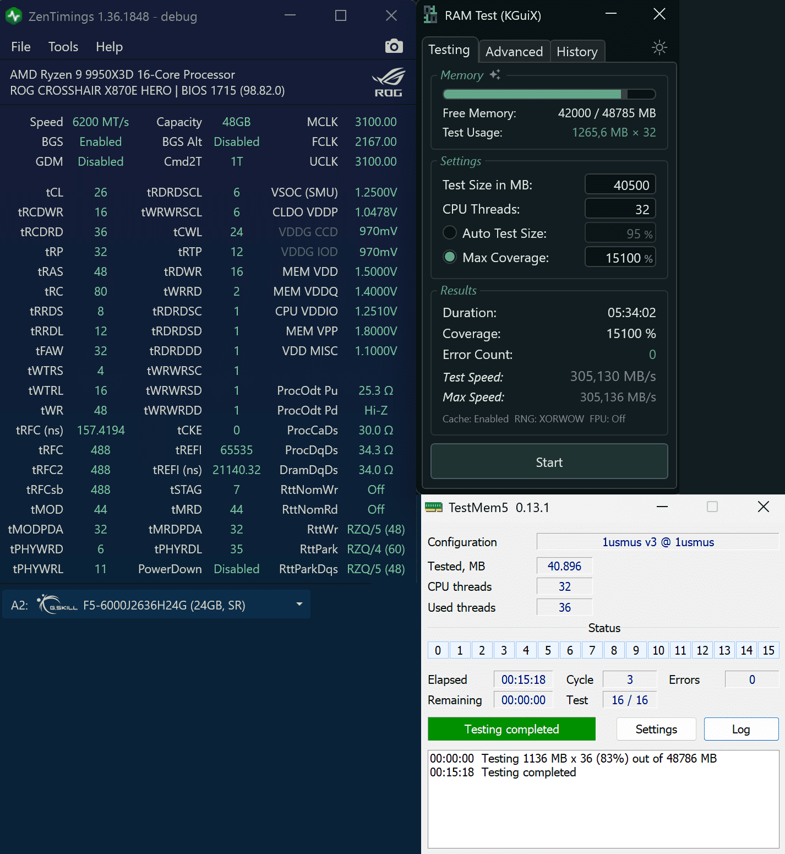Viewport: 785px width, 854px height.
Task: Click the VSOC (SMU) value 1.2500V
Action: pos(376,192)
